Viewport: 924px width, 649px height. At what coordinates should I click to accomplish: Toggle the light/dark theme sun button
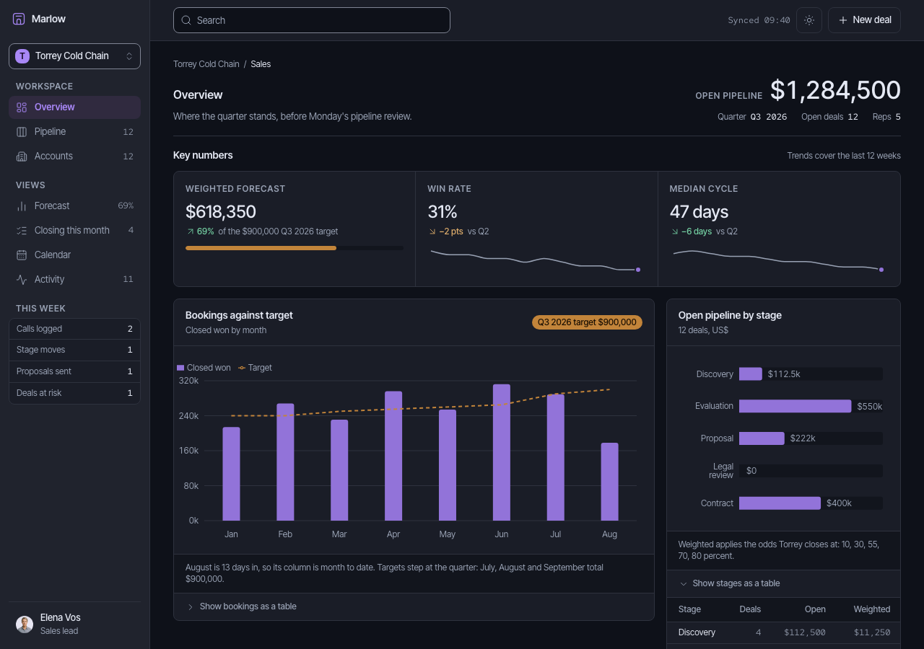pos(809,20)
